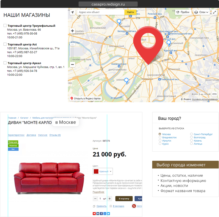Check the Торговый центр Триумфальный checkbox
This screenshot has height=217, width=219.
[5, 25]
